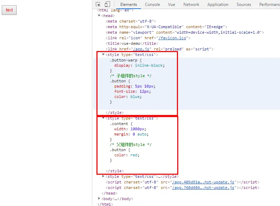This screenshot has width=280, height=206.
Task: Open the app.409d91a hot-update.js link
Action: [203, 182]
